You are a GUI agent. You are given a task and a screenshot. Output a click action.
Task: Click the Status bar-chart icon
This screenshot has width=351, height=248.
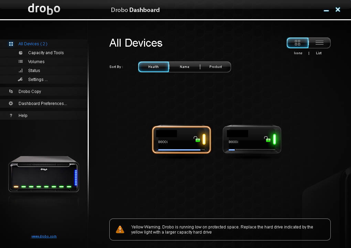tap(21, 71)
